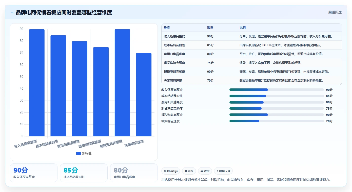The height and width of the screenshot is (192, 352).
Task: Select the 决策响应速度 chart bar
Action: coord(144,94)
